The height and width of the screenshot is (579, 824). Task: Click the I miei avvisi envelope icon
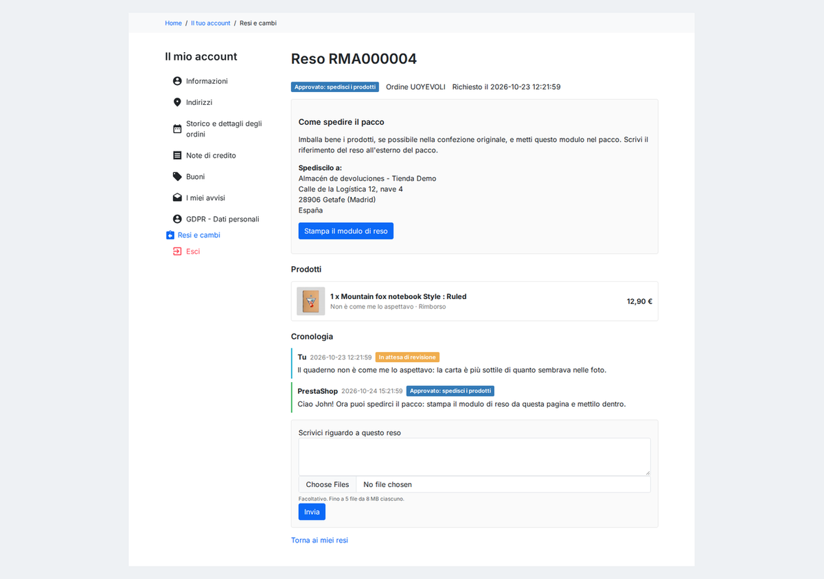(177, 198)
